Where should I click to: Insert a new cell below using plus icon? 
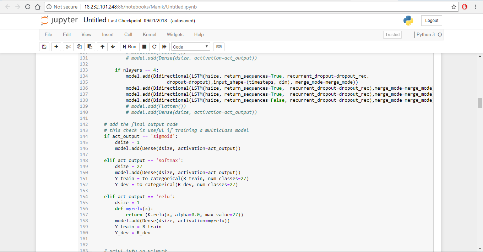[56, 47]
